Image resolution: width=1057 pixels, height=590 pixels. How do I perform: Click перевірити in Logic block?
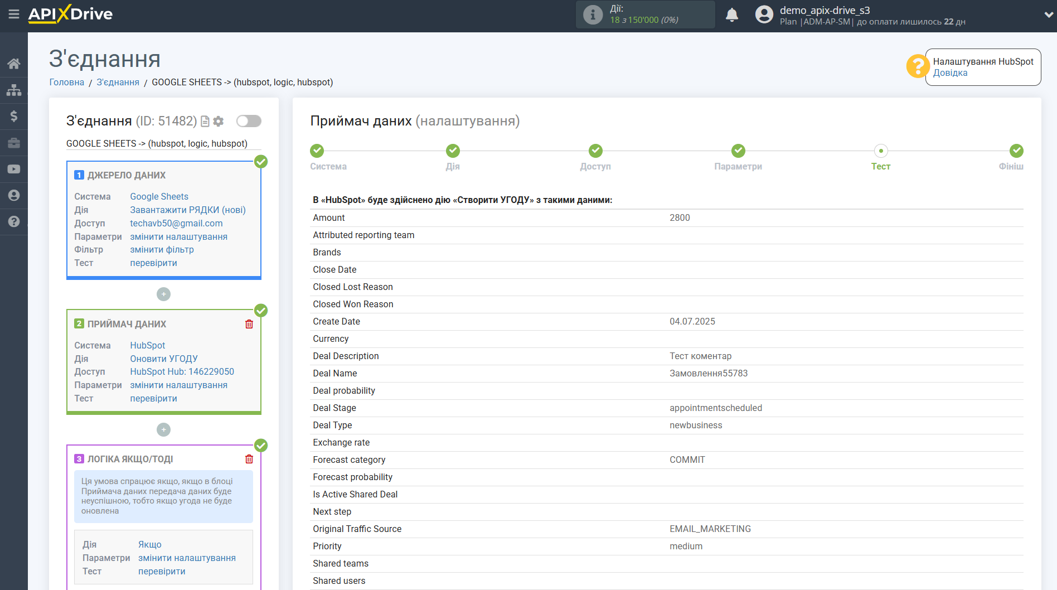point(162,571)
